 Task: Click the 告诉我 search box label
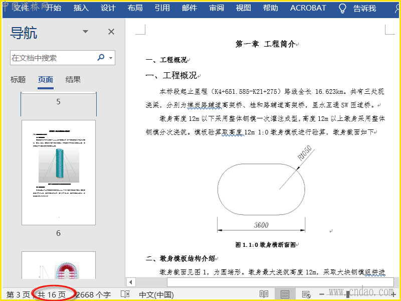click(x=365, y=9)
